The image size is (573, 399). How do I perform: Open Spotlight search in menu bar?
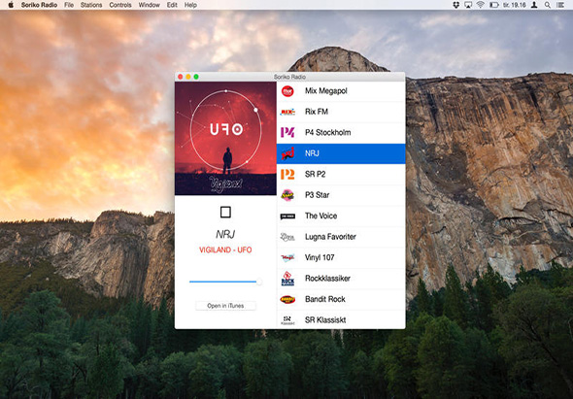[x=548, y=5]
